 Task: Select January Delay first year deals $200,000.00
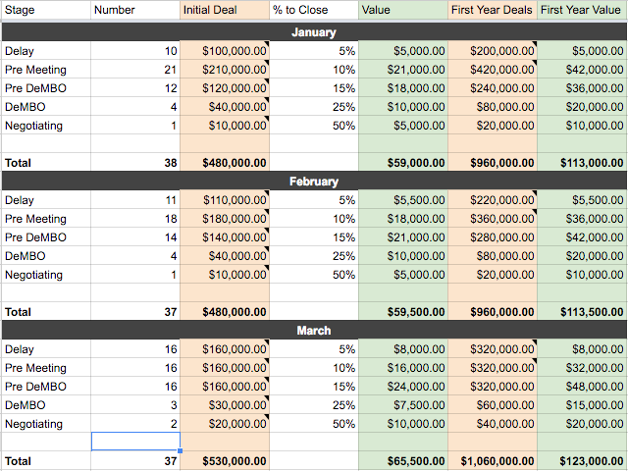pos(492,51)
